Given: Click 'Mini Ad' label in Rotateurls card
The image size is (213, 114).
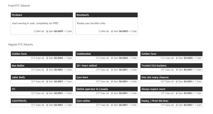Looking at the screenshot, I should (105, 31).
